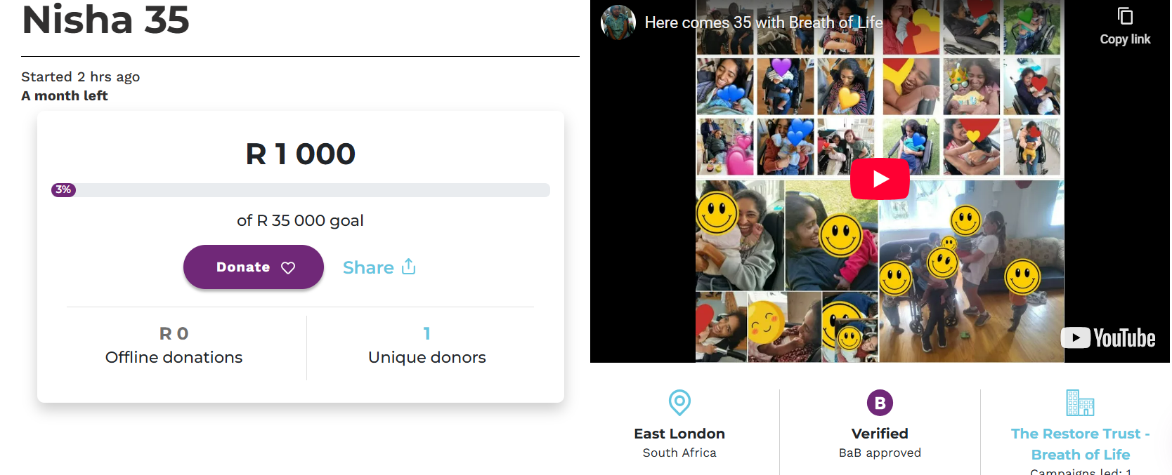Click the purple Verified B badge icon

coord(880,403)
